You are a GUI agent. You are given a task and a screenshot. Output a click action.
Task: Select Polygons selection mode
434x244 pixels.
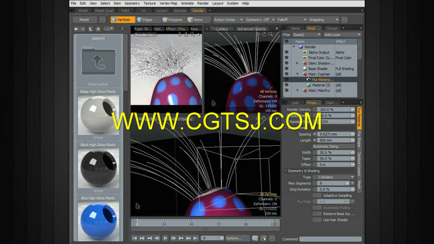point(173,20)
